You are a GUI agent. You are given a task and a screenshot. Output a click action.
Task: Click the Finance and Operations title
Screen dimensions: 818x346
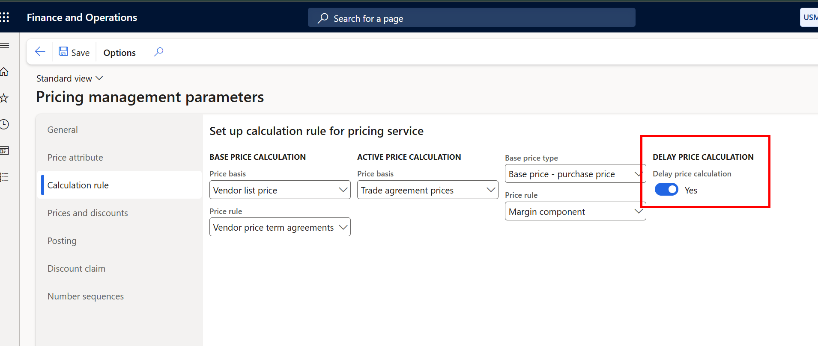[82, 18]
